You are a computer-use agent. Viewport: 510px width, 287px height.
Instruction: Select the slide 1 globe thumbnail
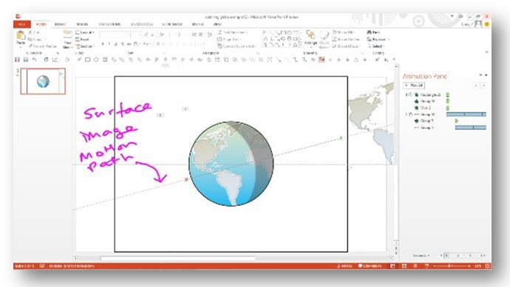pyautogui.click(x=43, y=81)
